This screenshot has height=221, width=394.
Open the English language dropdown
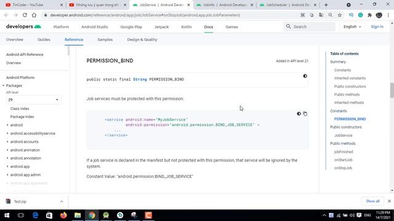[352, 26]
